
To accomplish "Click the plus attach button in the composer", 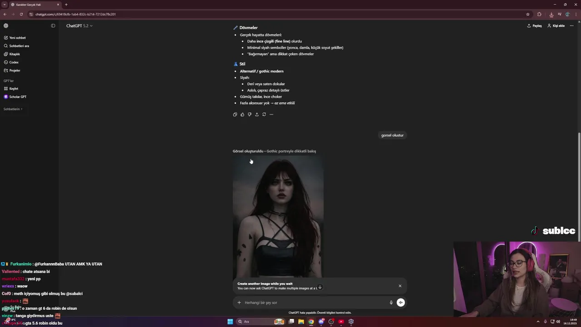I will 239,302.
